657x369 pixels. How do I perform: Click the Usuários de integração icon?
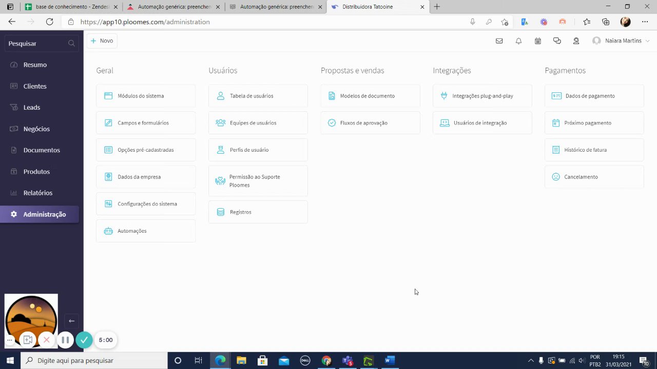tap(445, 123)
